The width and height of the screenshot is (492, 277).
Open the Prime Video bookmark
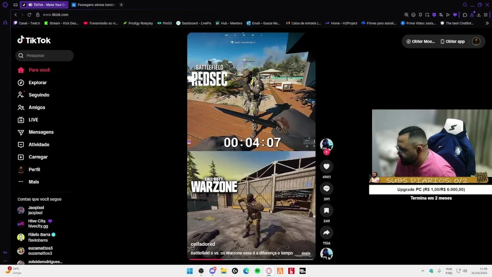(418, 23)
